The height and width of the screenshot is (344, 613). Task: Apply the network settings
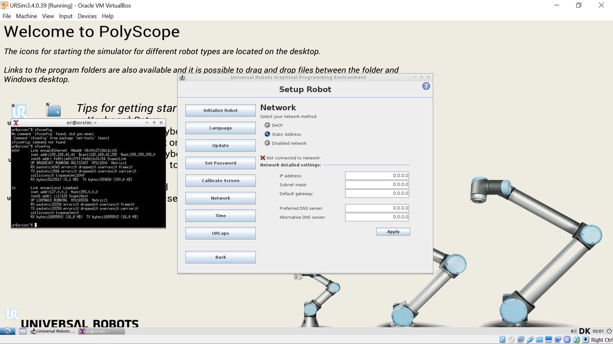point(393,231)
